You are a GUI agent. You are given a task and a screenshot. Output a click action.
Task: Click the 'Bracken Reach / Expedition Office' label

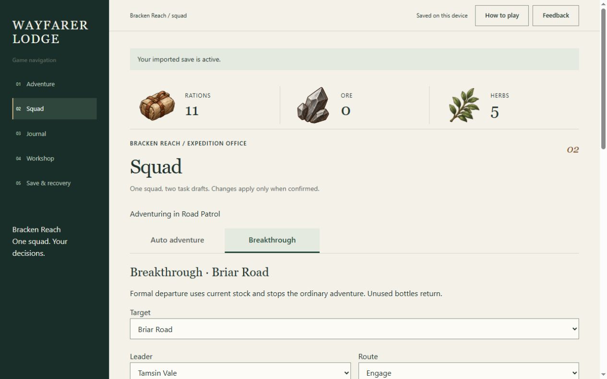188,143
